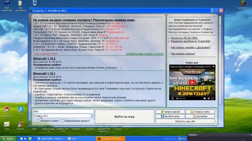Open launcher Настройки button
Viewport: 252px width, 141px height.
click(200, 116)
